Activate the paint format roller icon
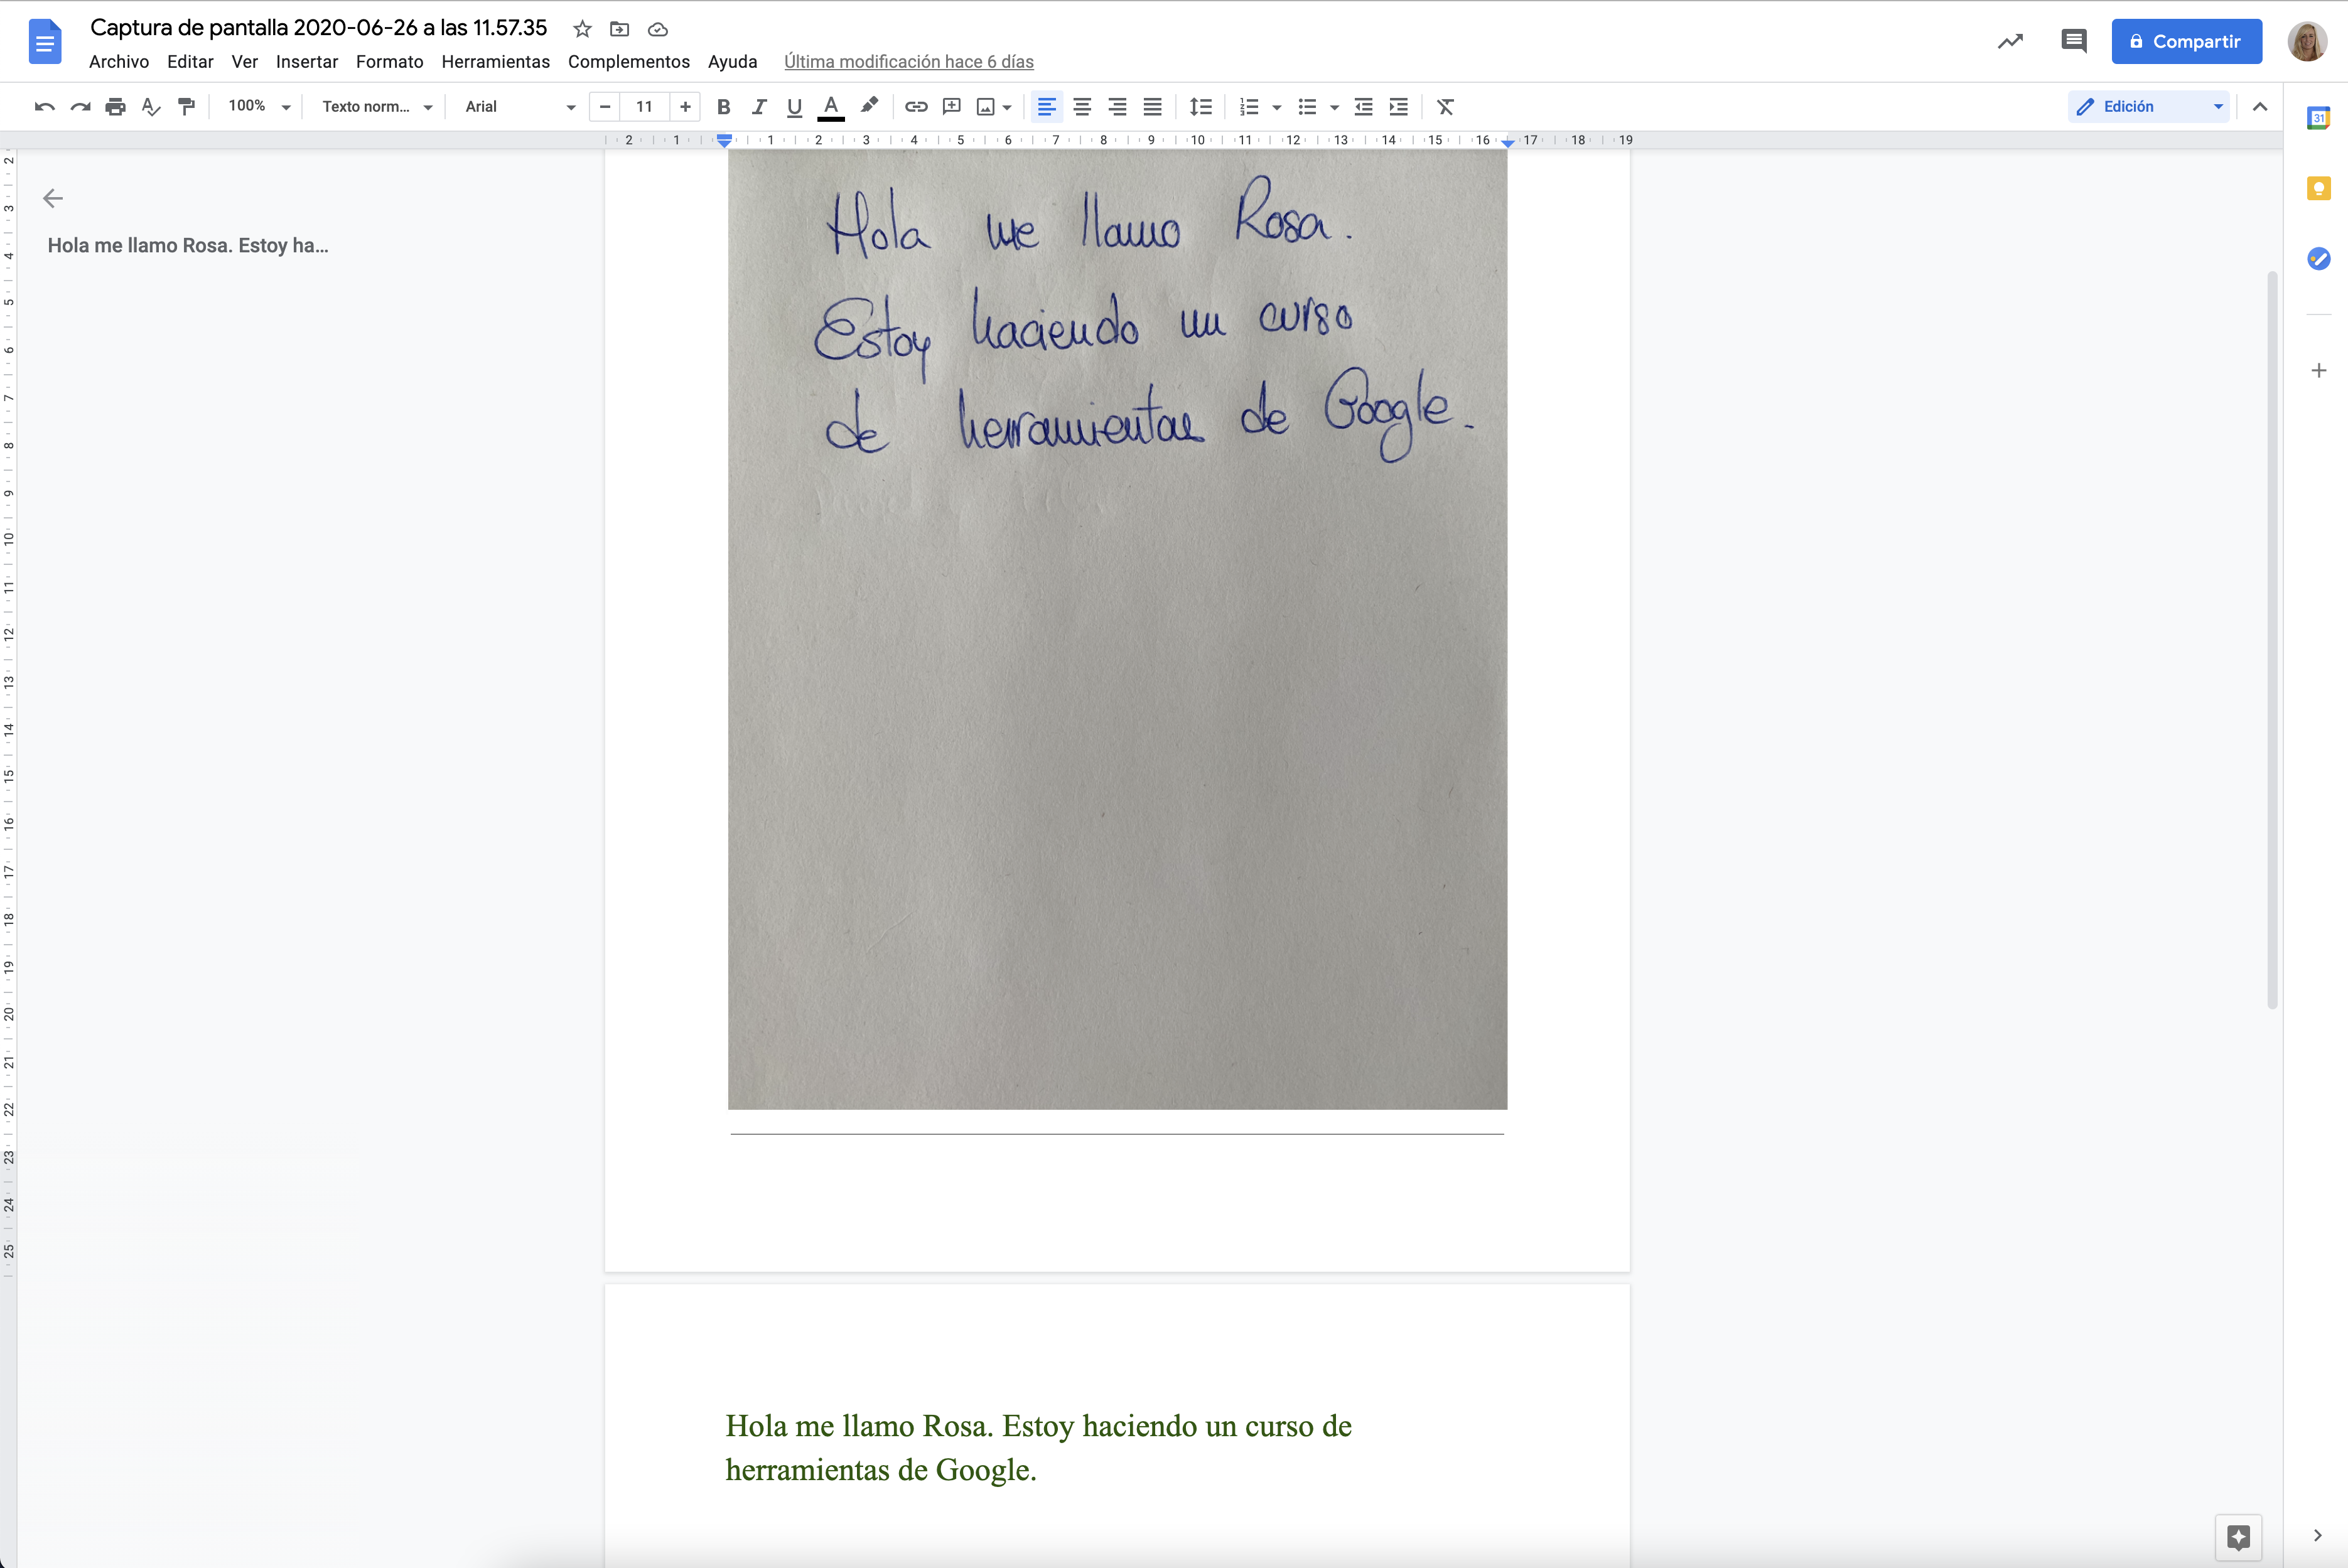 [x=186, y=107]
